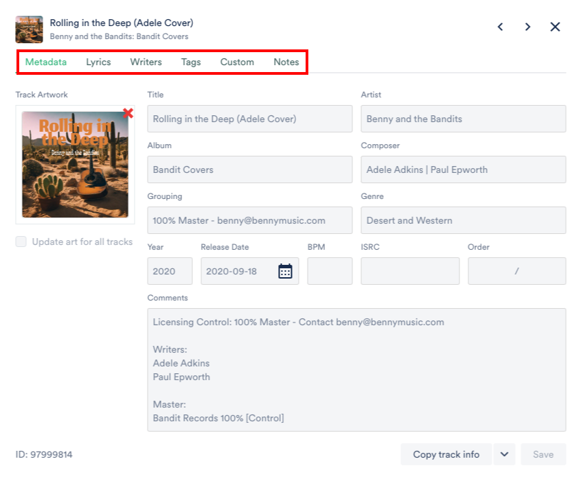Click the Copy track info button

[445, 454]
